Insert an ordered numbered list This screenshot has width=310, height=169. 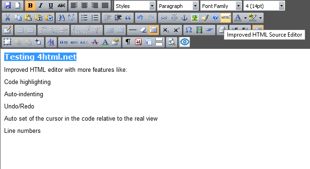95,18
